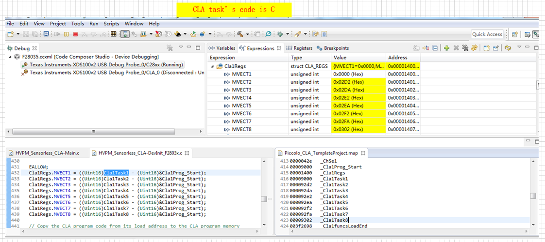
Task: Switch to the Registers tab
Action: (299, 48)
